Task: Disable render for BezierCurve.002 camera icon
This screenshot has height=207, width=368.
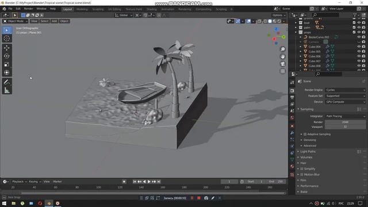Action: pos(363,37)
